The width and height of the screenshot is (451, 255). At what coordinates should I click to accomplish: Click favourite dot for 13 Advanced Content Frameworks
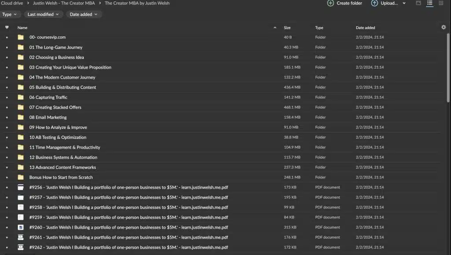7,168
